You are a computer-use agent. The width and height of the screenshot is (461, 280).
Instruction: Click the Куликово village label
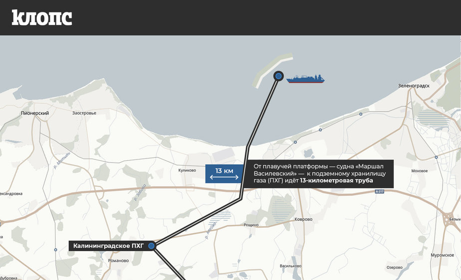coord(187,170)
